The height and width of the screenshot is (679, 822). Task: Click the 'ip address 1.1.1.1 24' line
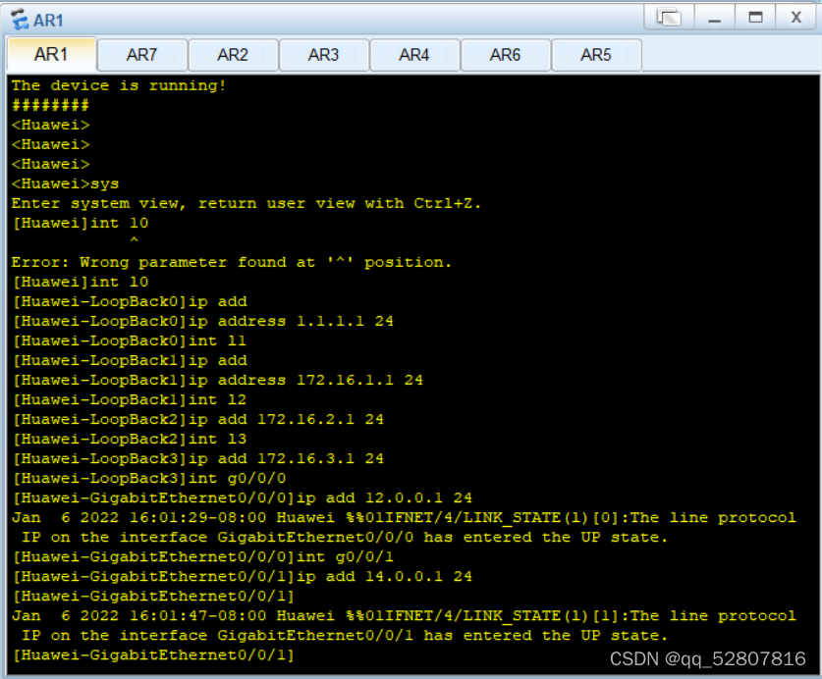pos(203,321)
